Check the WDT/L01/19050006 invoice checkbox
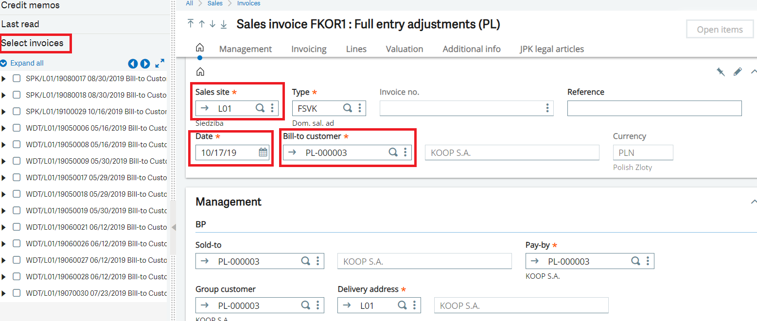Screen dimensions: 757x321 pyautogui.click(x=17, y=128)
